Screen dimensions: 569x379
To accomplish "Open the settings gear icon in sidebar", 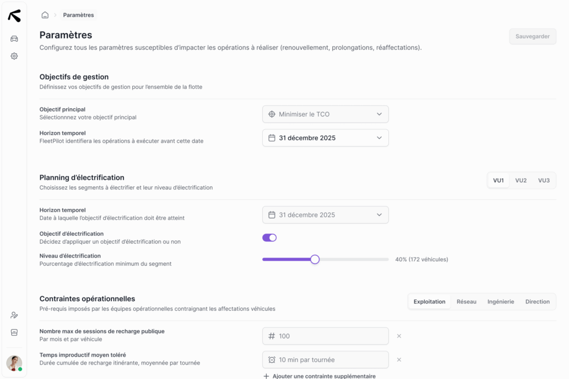I will [x=14, y=56].
